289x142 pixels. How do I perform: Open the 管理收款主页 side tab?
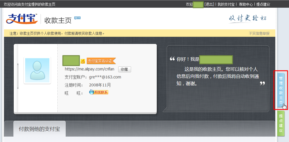(x=281, y=90)
